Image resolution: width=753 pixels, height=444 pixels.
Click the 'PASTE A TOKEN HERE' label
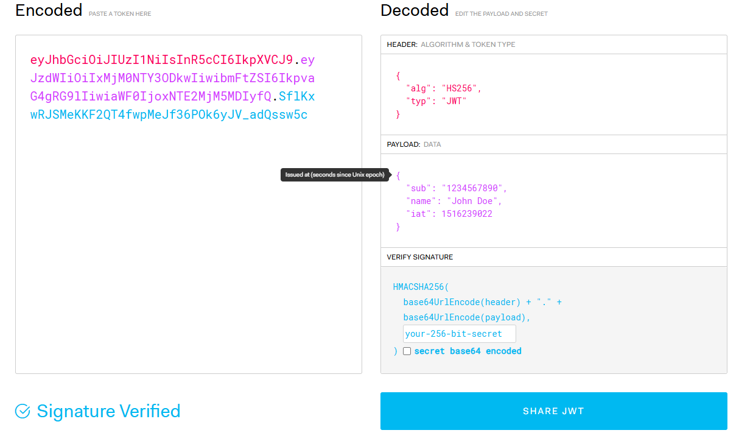tap(120, 14)
